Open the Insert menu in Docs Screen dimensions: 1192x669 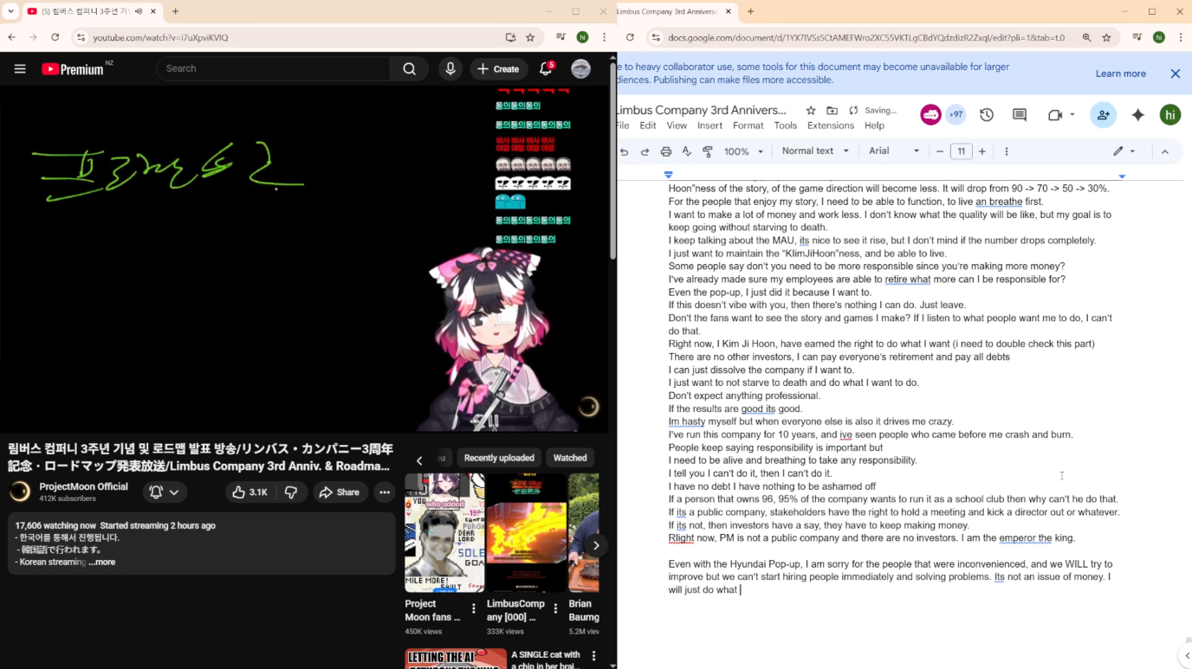(709, 126)
